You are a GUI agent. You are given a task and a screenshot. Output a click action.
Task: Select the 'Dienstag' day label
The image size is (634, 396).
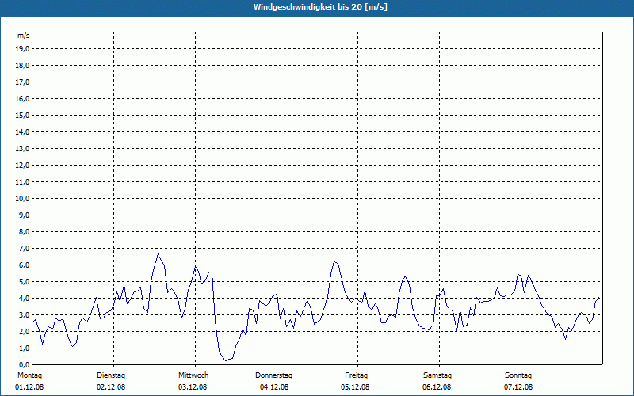(x=111, y=375)
